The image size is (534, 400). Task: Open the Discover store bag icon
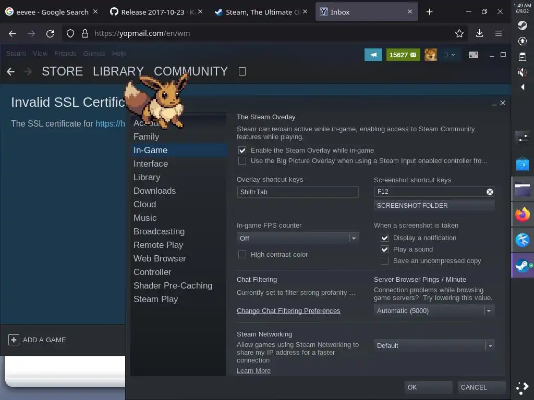523,164
